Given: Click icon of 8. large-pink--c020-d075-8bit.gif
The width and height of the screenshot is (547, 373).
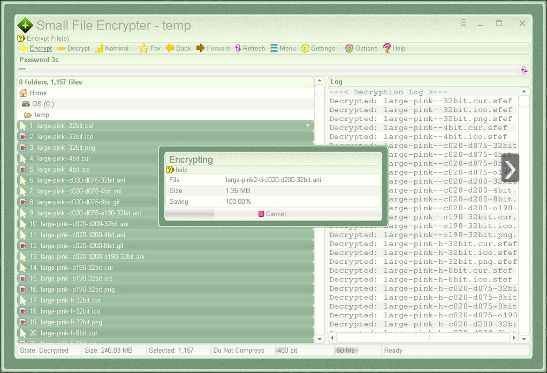Looking at the screenshot, I should tap(23, 202).
